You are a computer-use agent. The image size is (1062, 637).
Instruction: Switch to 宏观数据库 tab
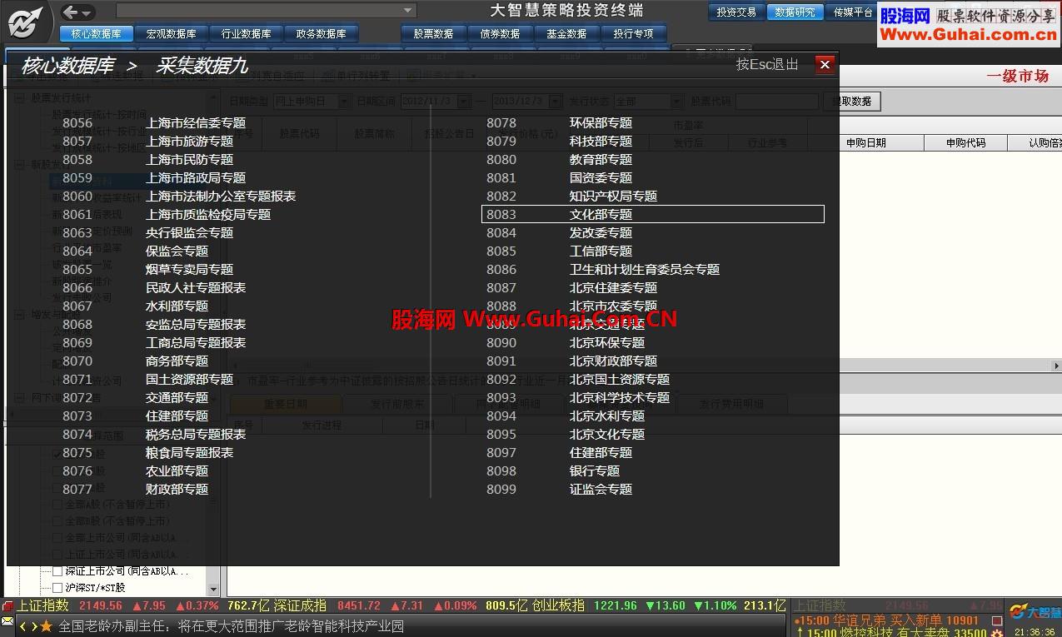coord(171,34)
